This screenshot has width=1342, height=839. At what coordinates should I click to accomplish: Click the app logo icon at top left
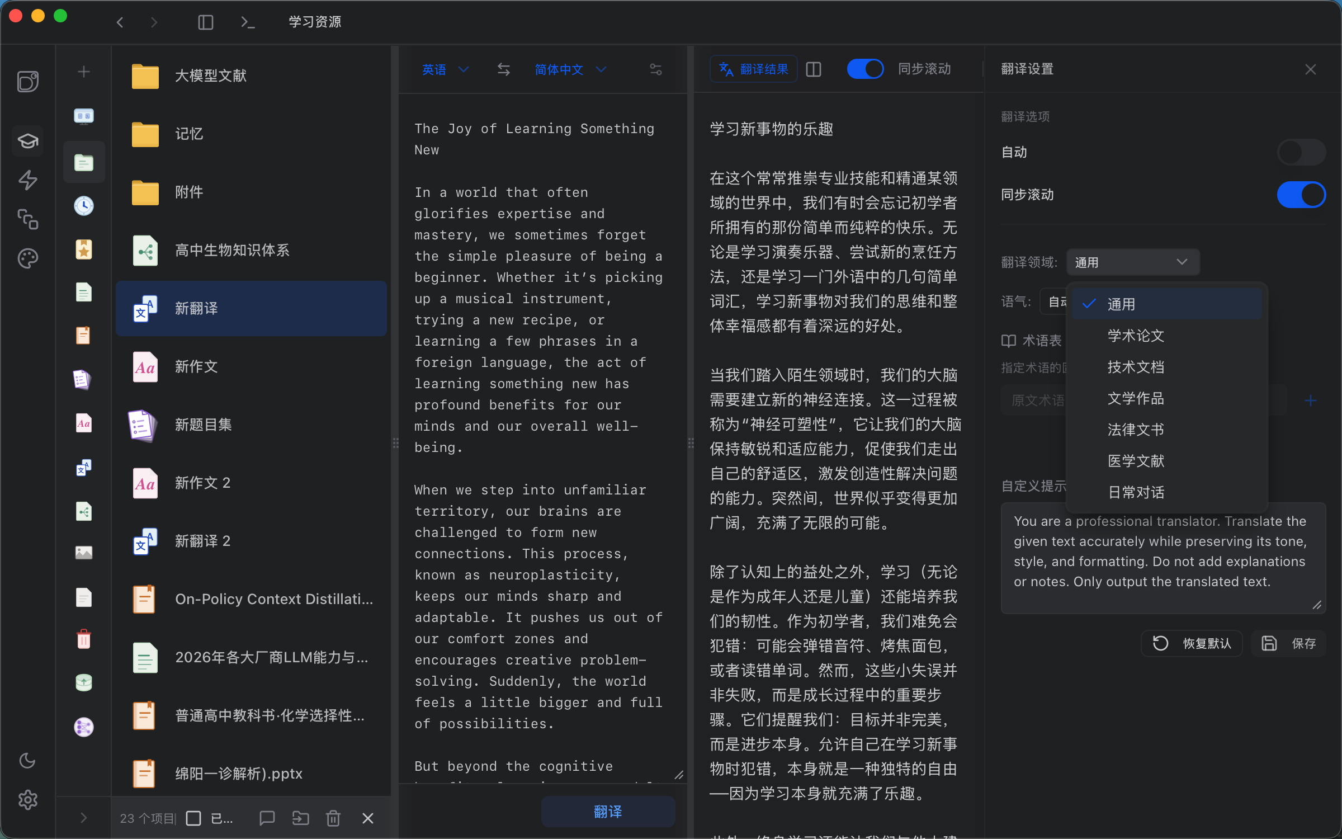click(27, 82)
